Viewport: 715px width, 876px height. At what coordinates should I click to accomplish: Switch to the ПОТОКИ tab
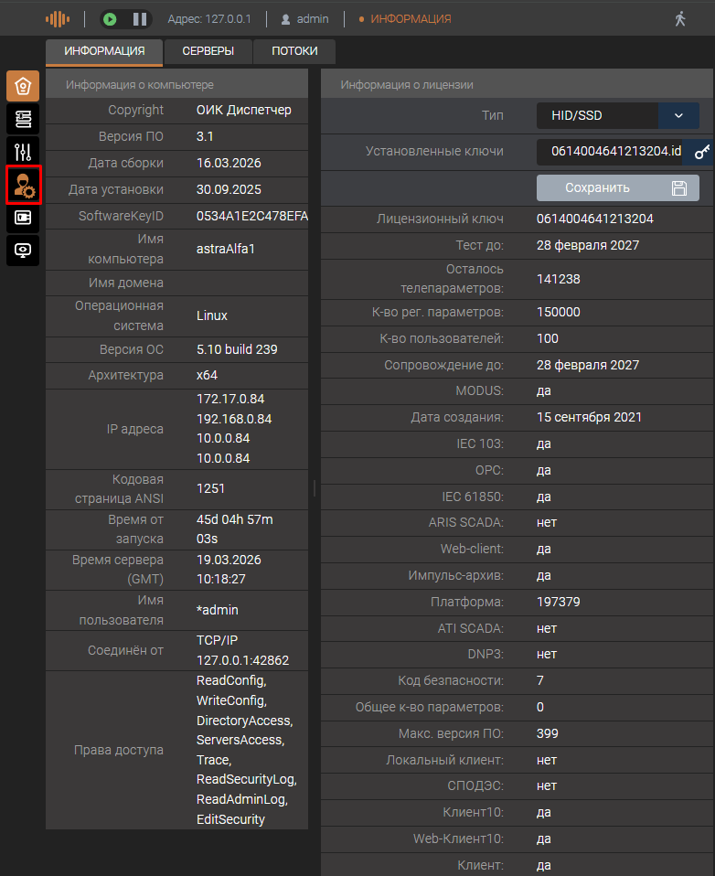pos(294,51)
